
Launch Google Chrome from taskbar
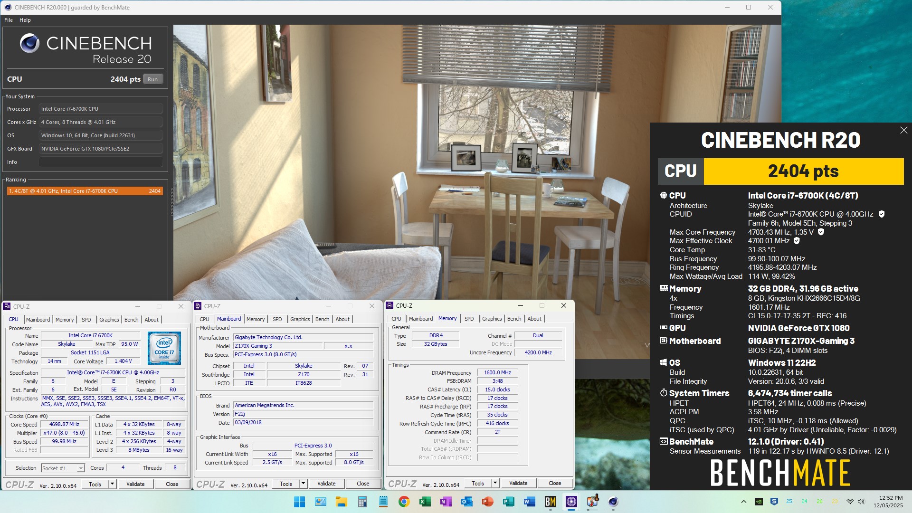404,502
